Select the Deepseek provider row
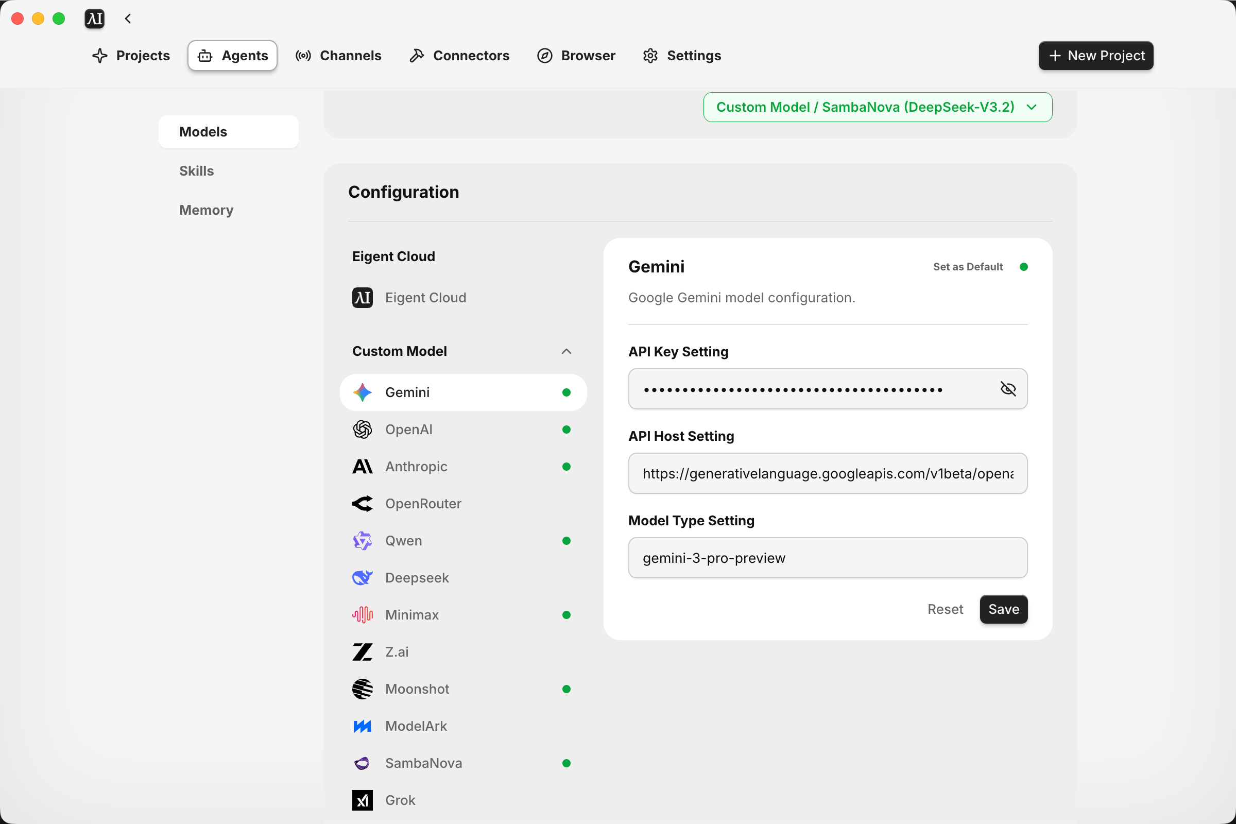 pos(463,578)
